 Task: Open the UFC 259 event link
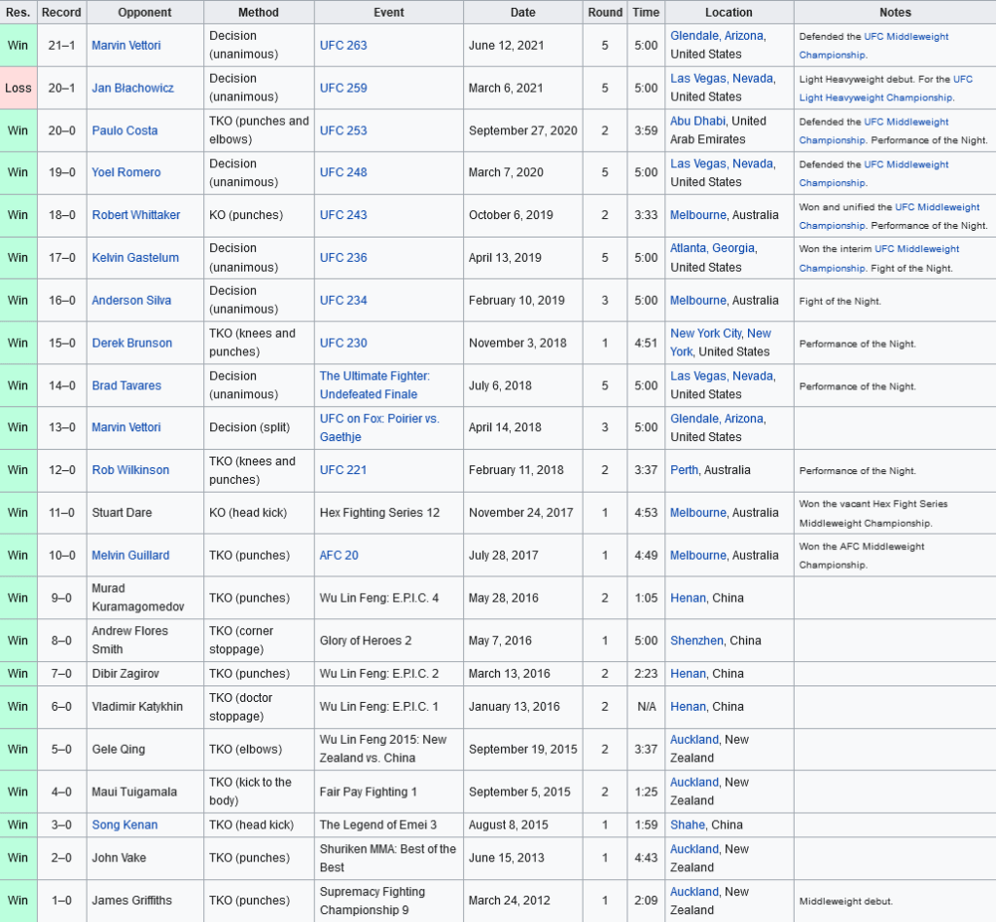pyautogui.click(x=343, y=88)
